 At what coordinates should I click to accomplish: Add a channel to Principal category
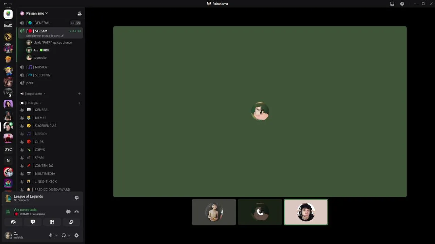(79, 103)
